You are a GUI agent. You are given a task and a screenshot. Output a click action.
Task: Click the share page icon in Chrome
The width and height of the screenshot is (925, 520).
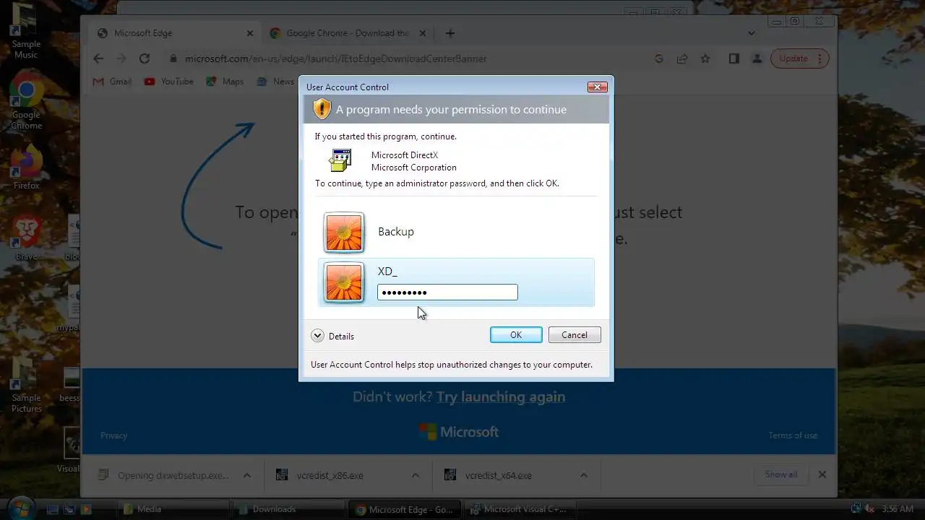pyautogui.click(x=682, y=58)
